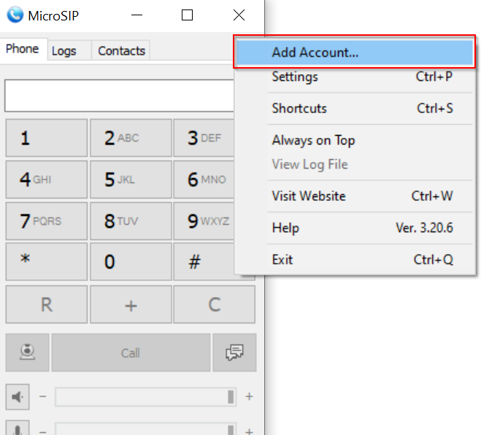
Task: Open the video call webcam button
Action: pyautogui.click(x=27, y=353)
